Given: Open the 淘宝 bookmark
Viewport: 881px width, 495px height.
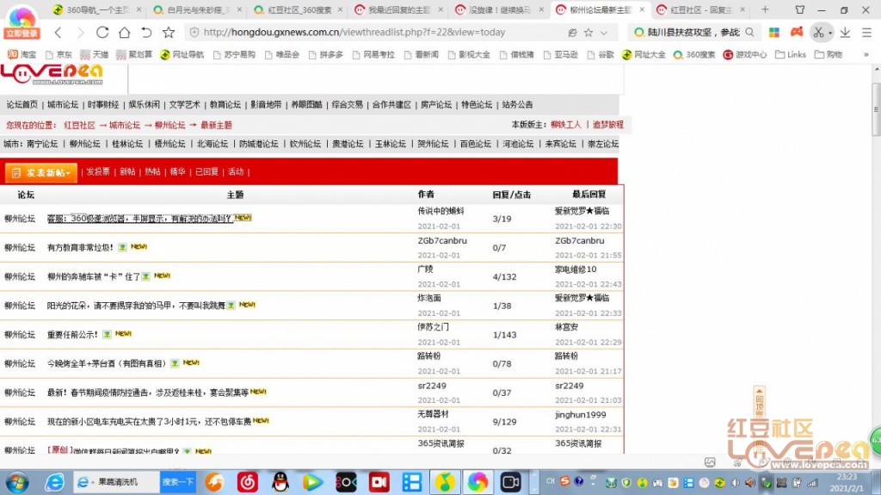Looking at the screenshot, I should pyautogui.click(x=22, y=54).
